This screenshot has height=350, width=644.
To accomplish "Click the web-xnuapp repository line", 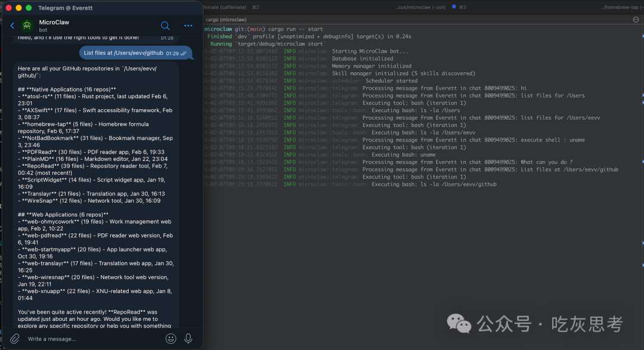I will 95,295.
